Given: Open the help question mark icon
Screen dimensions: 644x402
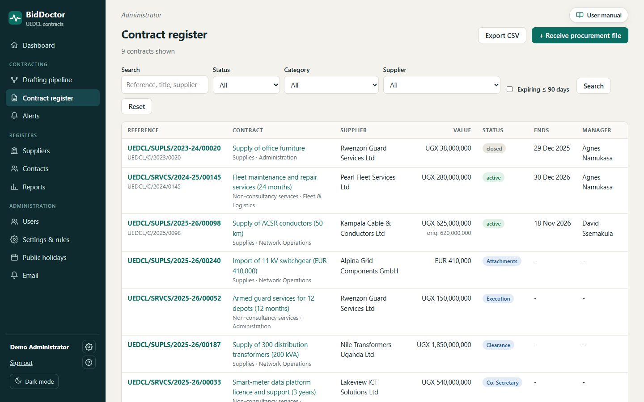Looking at the screenshot, I should (89, 362).
